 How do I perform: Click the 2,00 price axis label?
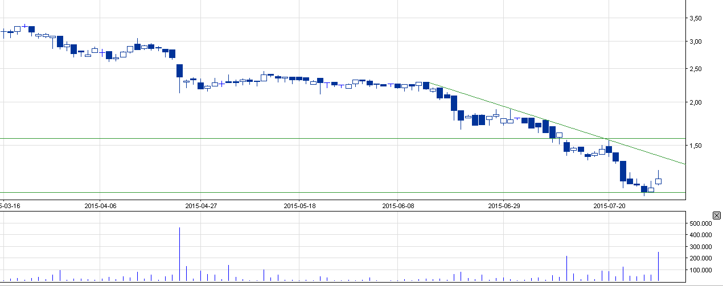pos(695,102)
